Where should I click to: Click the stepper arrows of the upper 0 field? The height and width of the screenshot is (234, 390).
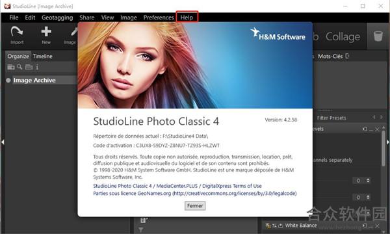point(368,180)
